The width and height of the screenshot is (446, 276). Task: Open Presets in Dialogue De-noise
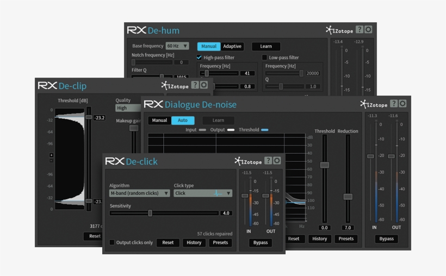(346, 239)
